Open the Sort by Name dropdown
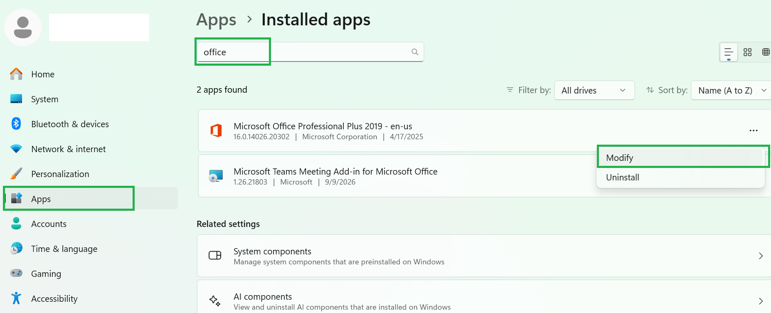 (731, 90)
